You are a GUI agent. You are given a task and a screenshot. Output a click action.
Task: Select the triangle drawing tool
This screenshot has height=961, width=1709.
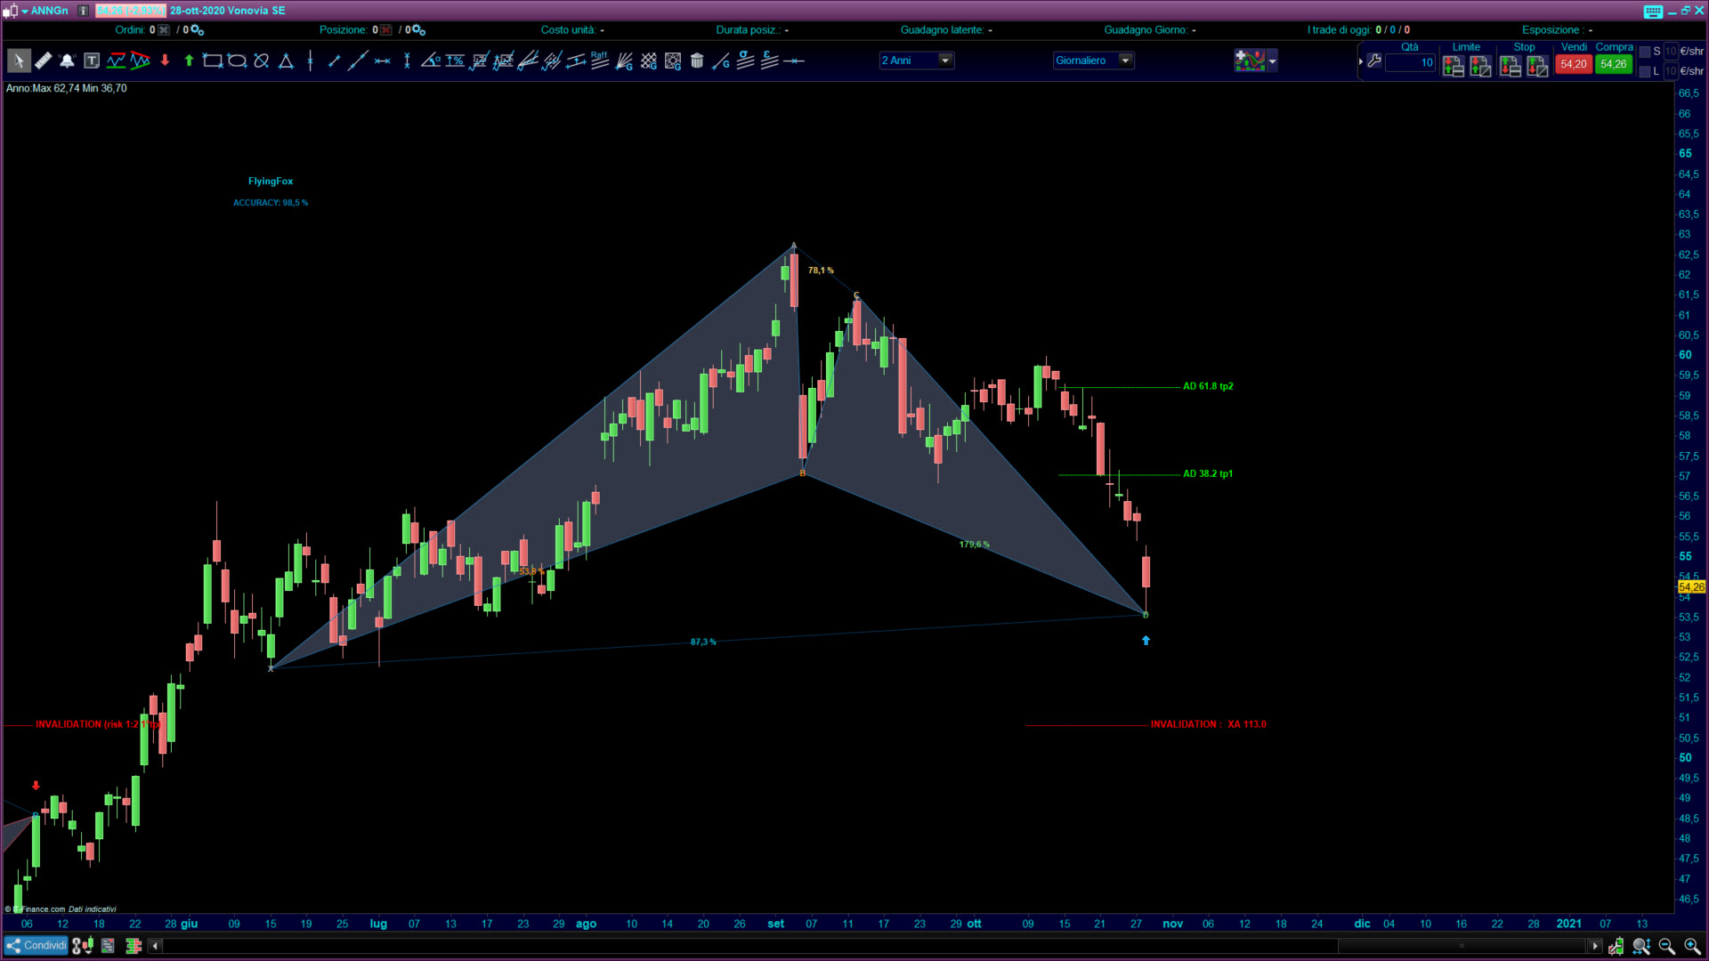(x=286, y=61)
